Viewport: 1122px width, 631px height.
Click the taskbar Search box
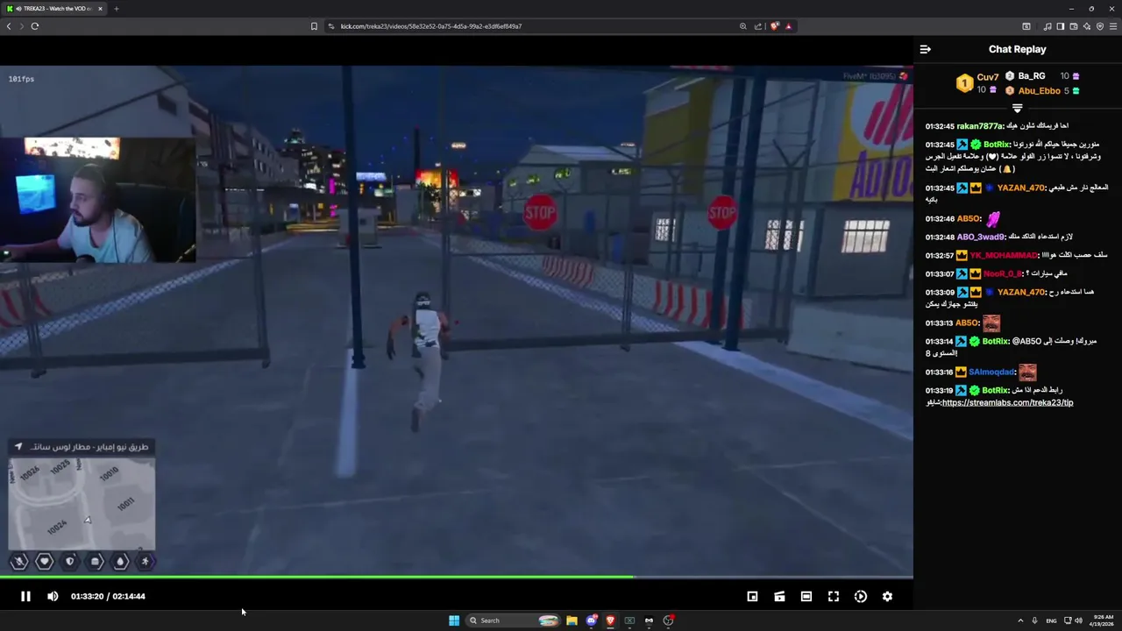(513, 620)
